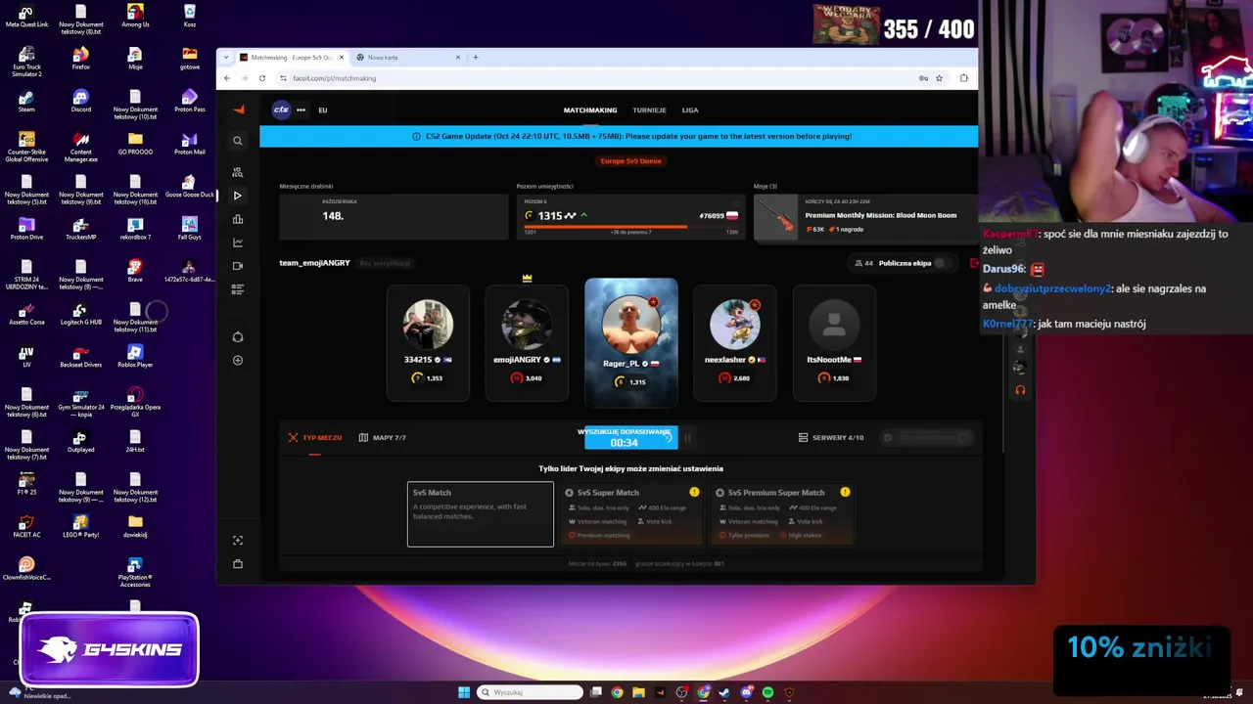Open Fall Guys desktop shortcut
Viewport: 1253px width, 704px height.
tap(190, 228)
